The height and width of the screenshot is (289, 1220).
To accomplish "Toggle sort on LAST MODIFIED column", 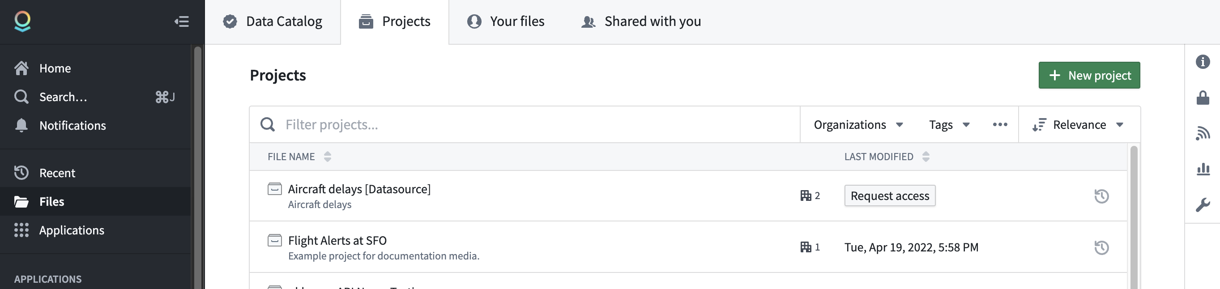I will point(926,157).
